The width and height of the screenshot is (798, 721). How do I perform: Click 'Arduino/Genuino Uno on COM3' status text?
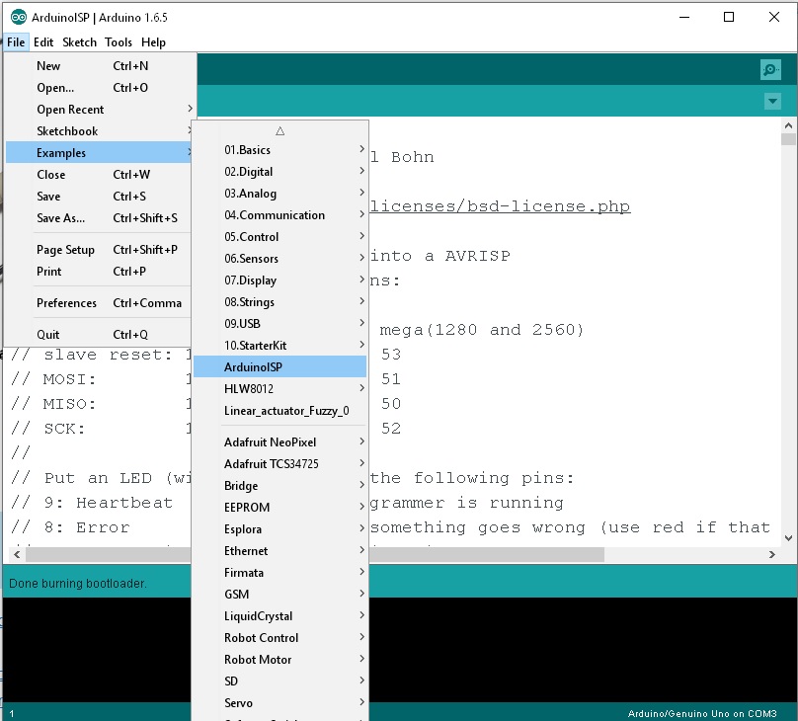(702, 713)
